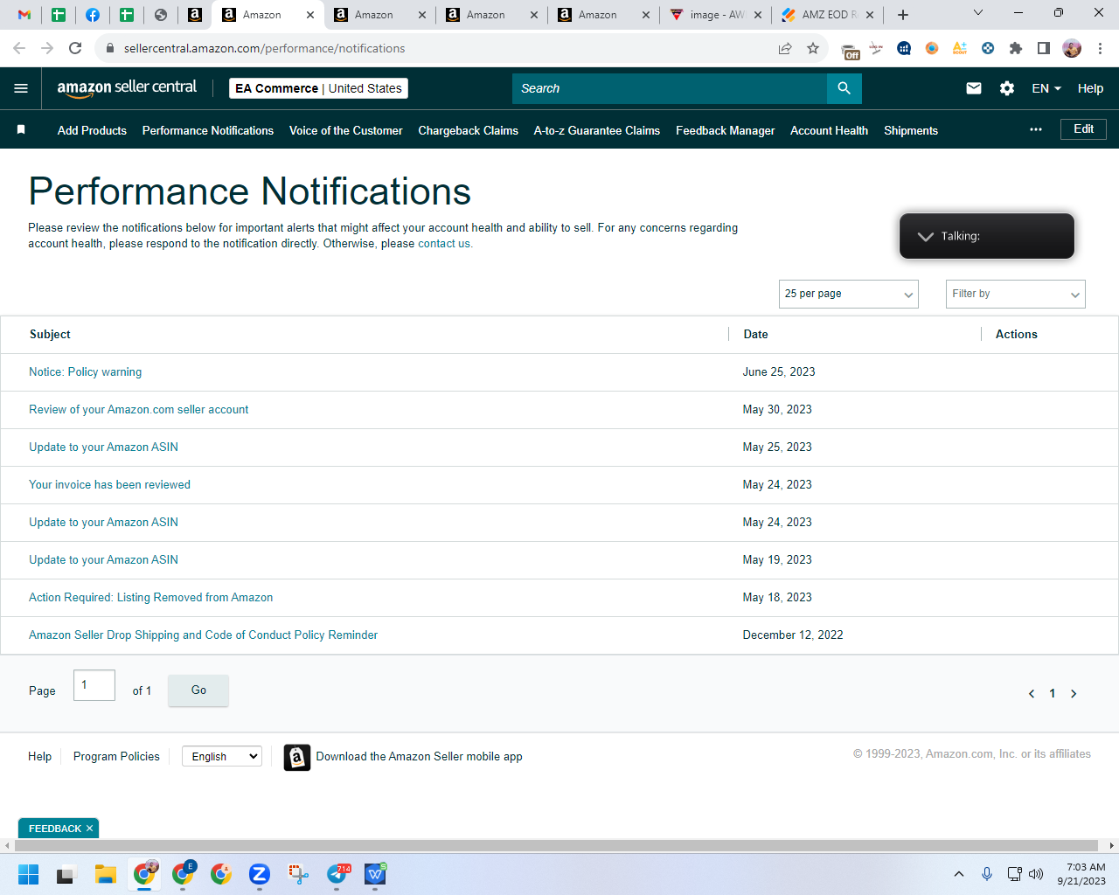This screenshot has height=895, width=1119.
Task: Open Feedback Manager
Action: click(x=726, y=130)
